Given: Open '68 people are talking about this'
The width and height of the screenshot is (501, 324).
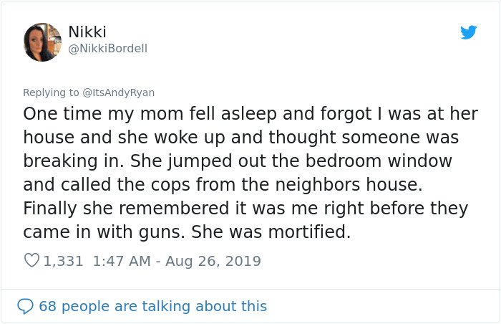Looking at the screenshot, I should click(x=153, y=306).
